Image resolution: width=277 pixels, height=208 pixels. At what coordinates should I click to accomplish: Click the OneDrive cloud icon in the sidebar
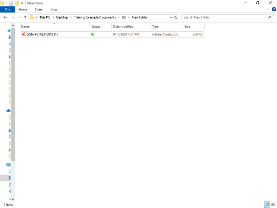8,111
